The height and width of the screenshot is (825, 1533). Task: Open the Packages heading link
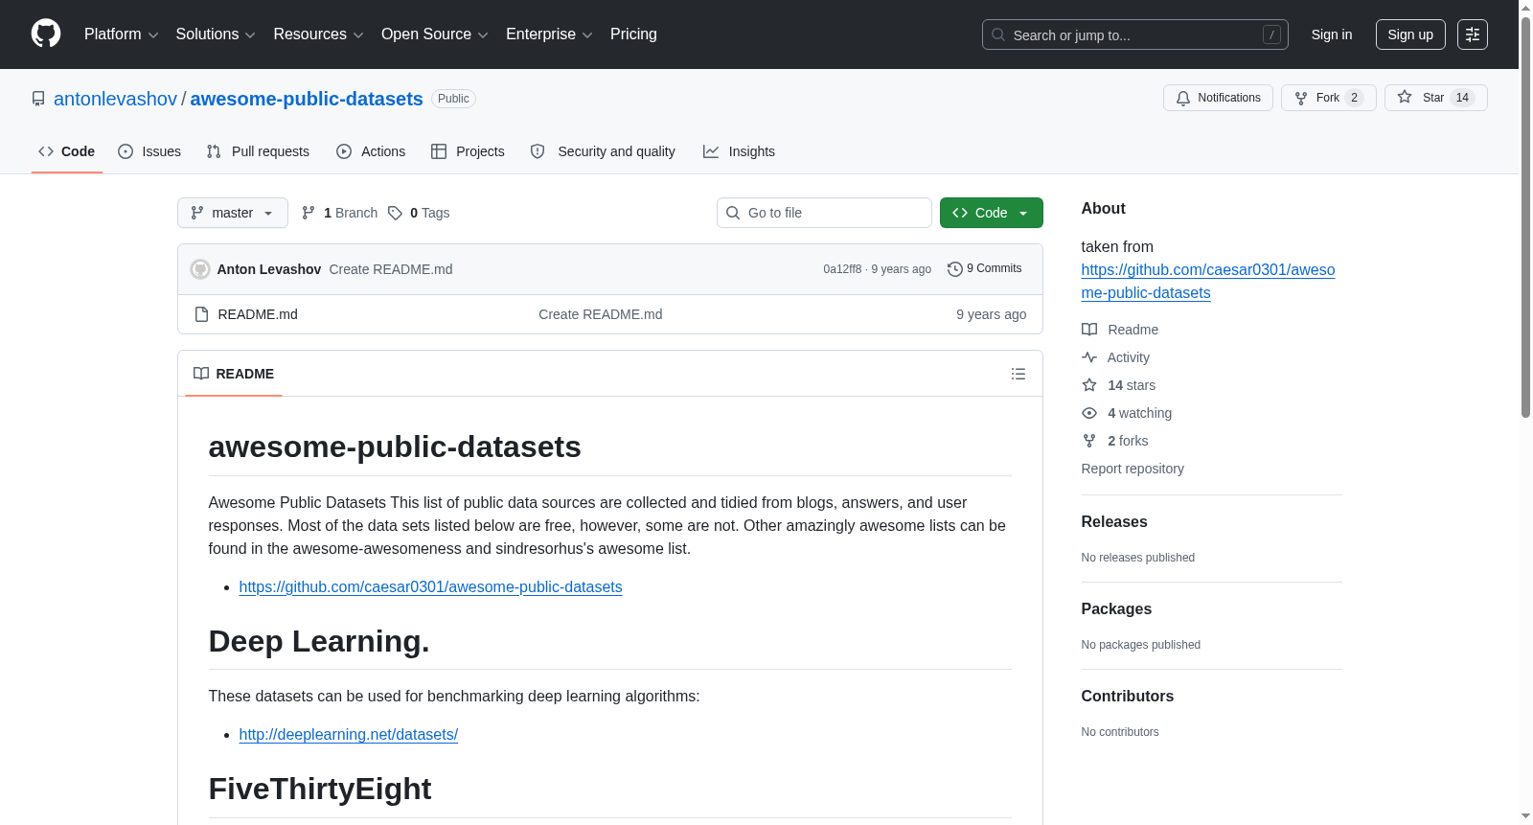click(x=1116, y=609)
